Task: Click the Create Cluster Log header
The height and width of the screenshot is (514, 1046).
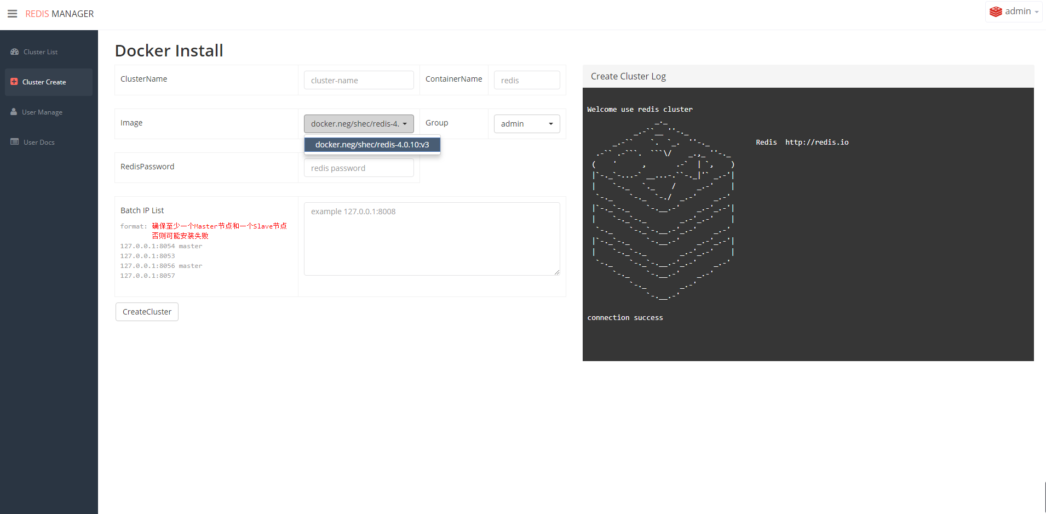Action: tap(808, 76)
